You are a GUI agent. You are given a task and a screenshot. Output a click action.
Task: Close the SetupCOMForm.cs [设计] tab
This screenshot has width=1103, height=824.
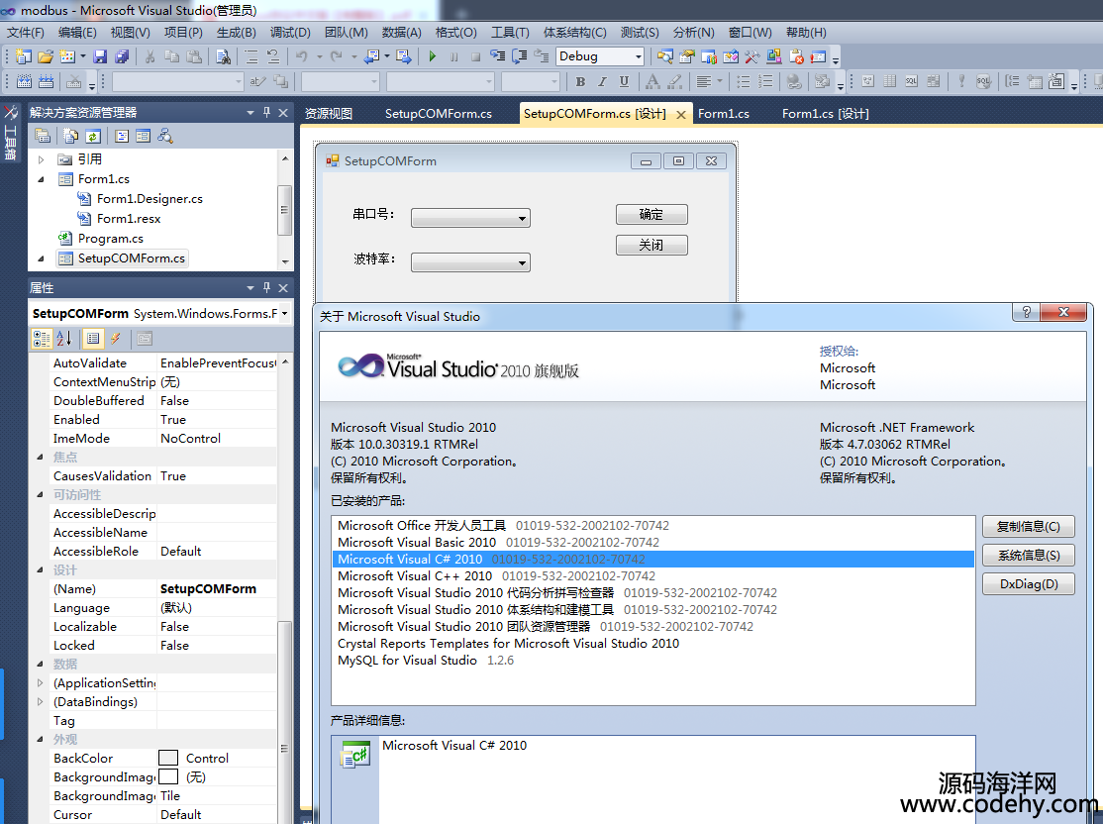tap(680, 115)
